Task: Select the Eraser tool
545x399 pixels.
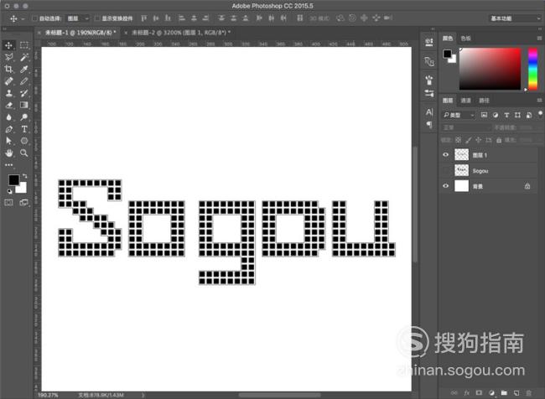Action: click(x=8, y=105)
